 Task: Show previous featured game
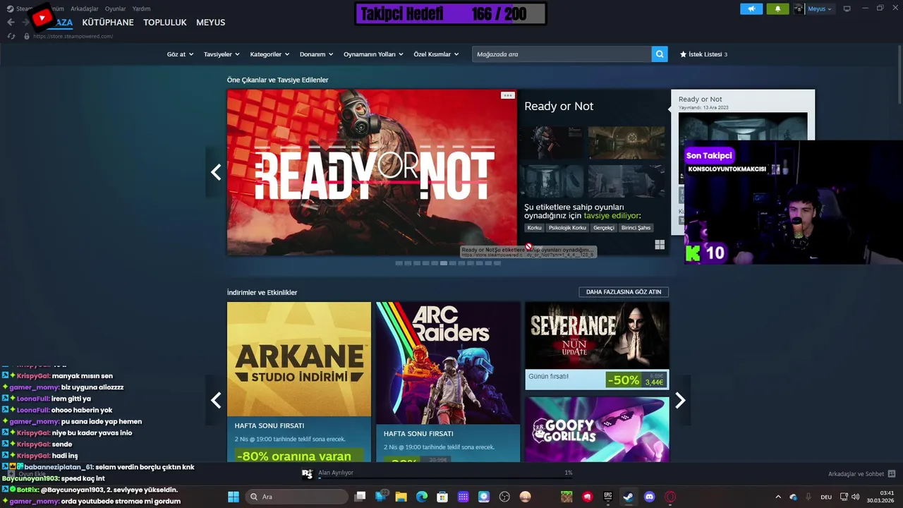point(216,171)
